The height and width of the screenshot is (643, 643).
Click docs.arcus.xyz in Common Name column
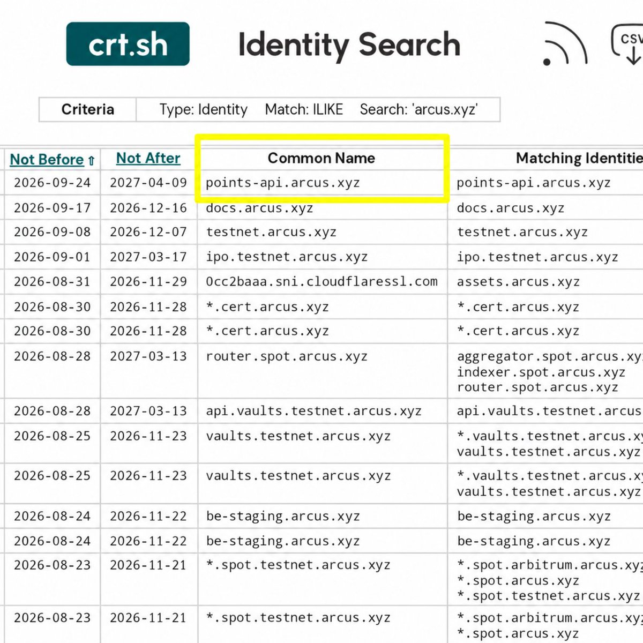(x=259, y=208)
